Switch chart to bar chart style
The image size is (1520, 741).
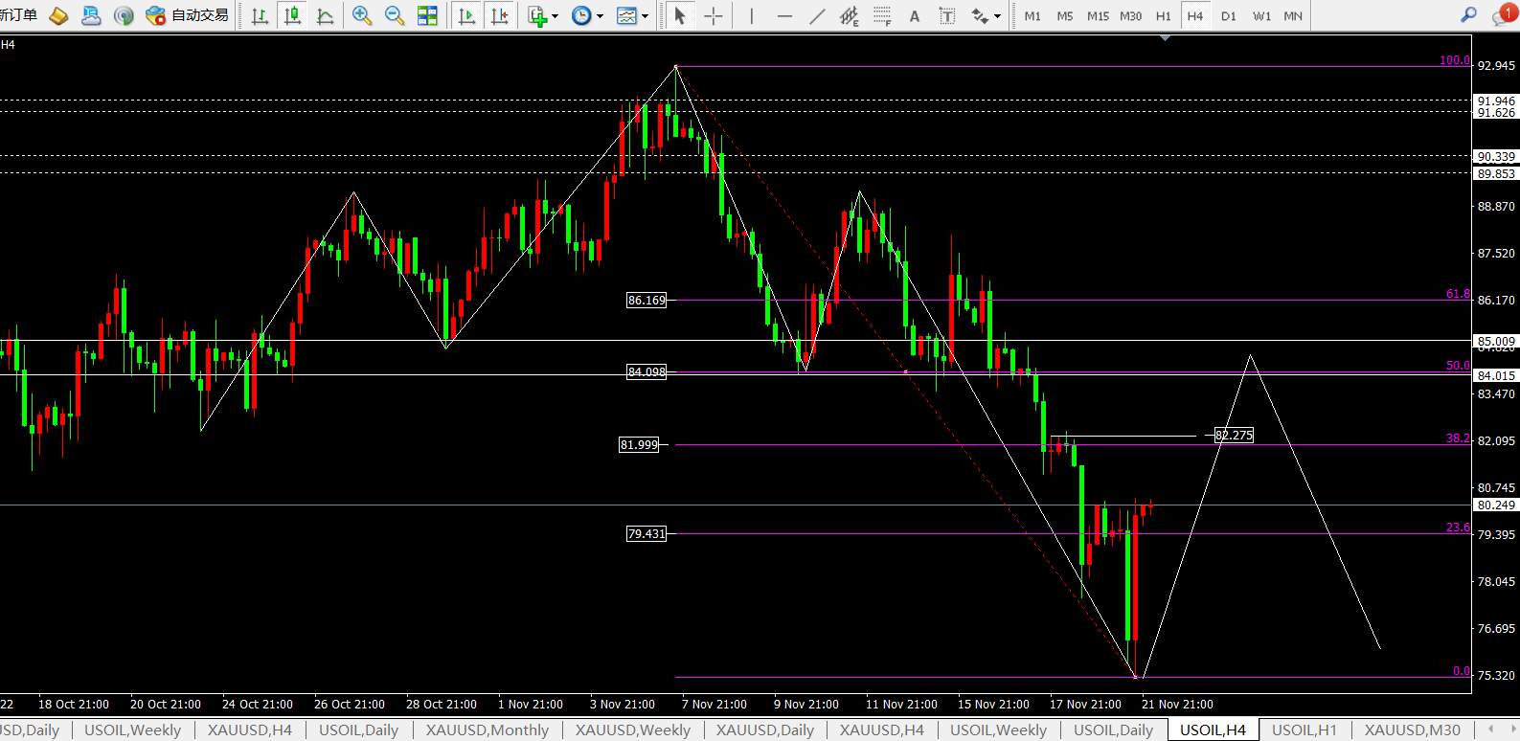pos(259,15)
